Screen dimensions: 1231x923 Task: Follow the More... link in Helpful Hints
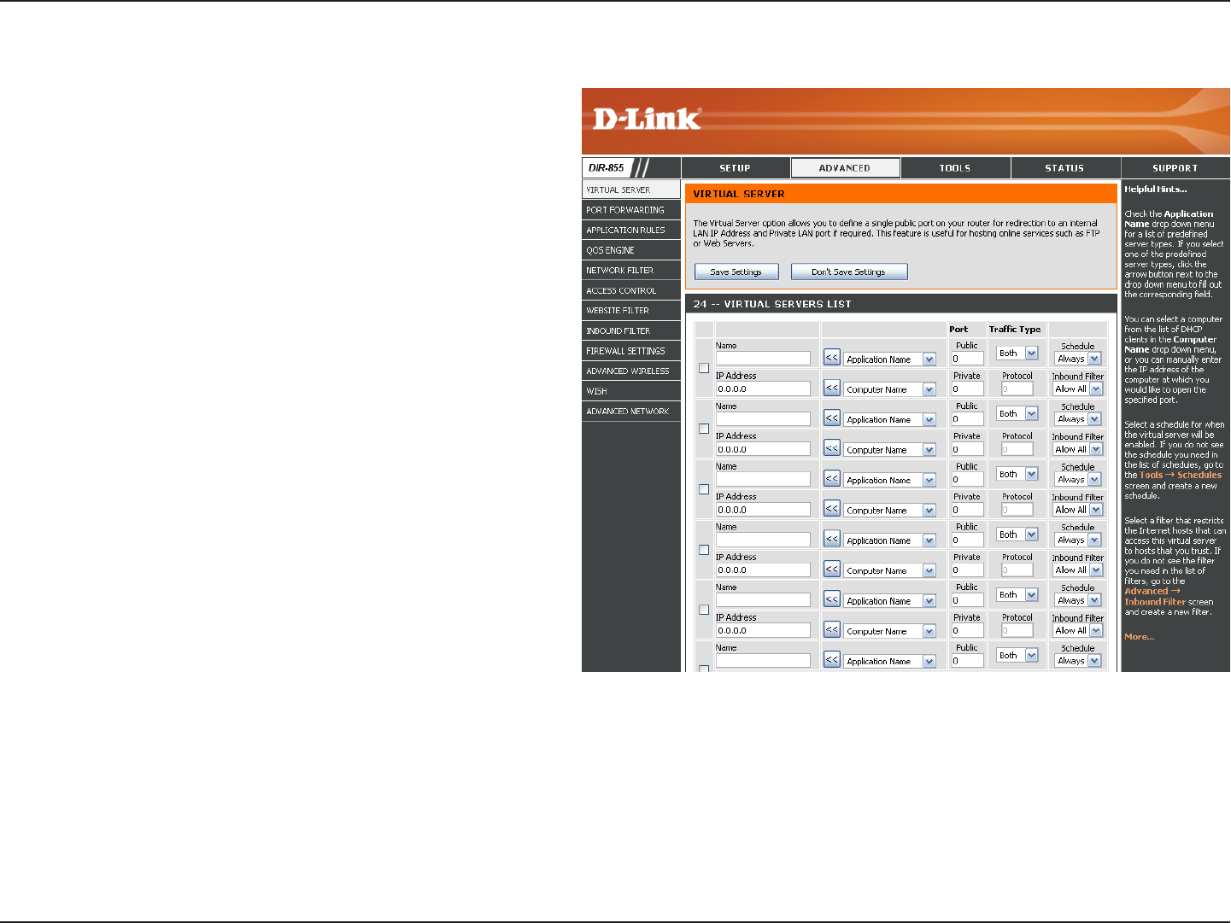1139,637
